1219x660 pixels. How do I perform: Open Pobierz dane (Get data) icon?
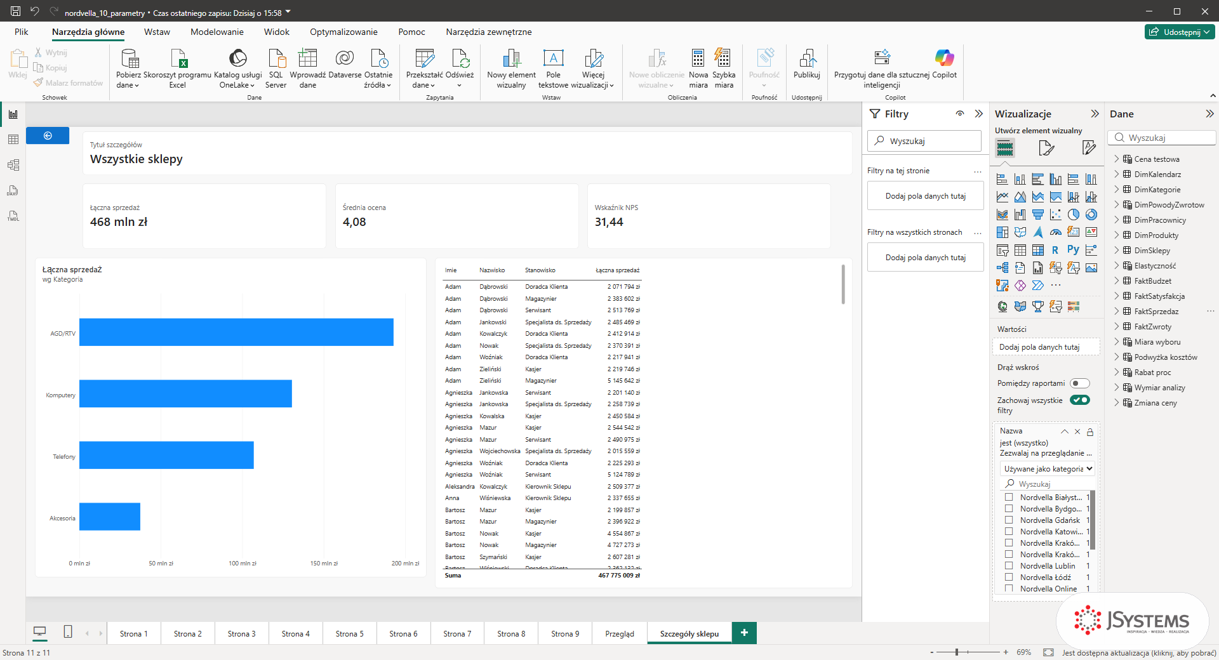point(129,69)
